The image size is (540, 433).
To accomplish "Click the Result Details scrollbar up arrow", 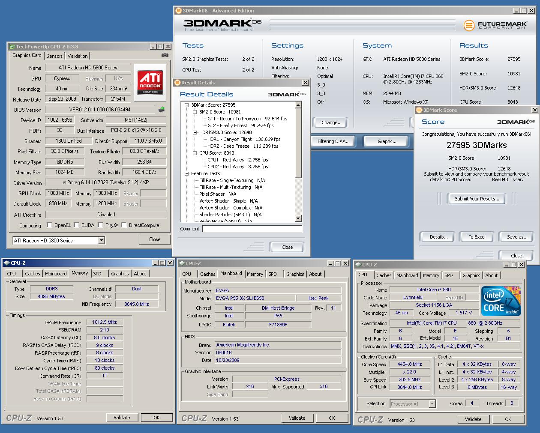I will coord(298,105).
